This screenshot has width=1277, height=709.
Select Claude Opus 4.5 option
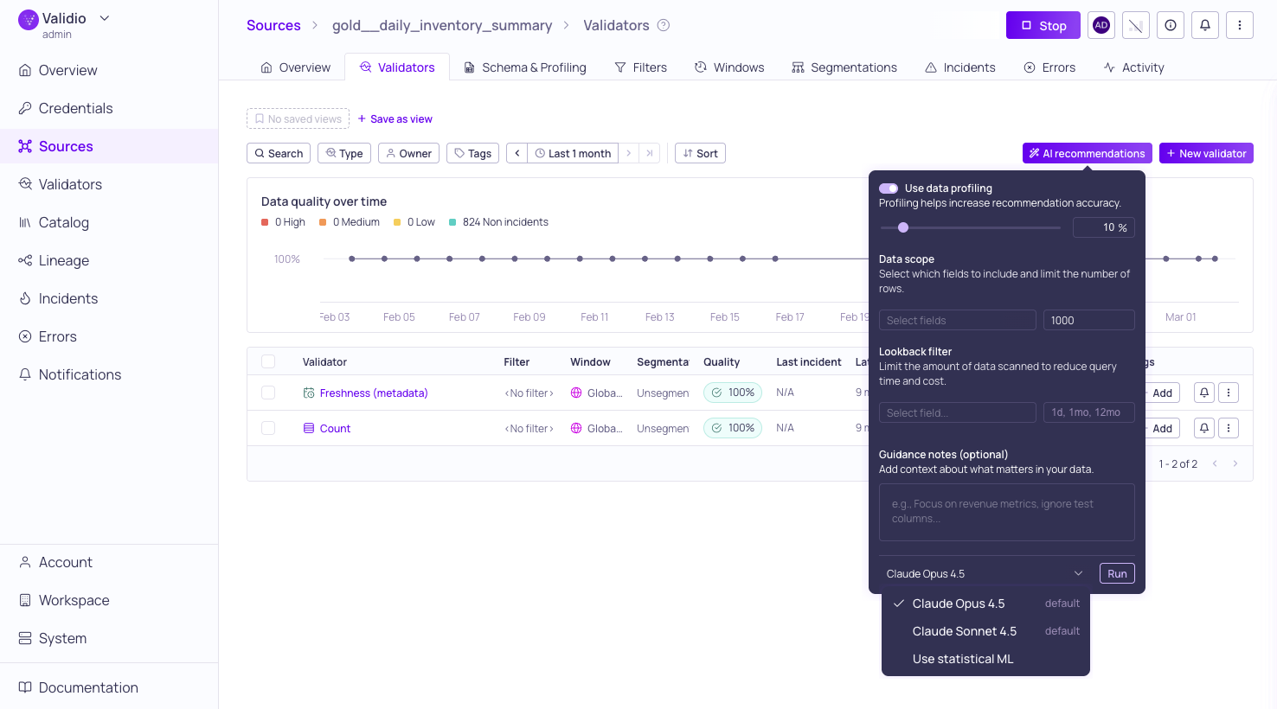[x=985, y=604]
